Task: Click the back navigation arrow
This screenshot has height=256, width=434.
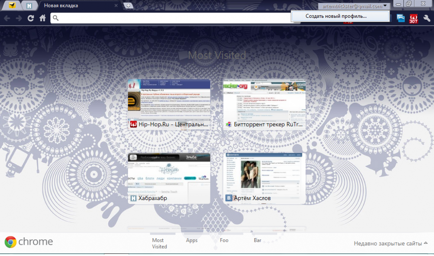Action: click(x=7, y=18)
